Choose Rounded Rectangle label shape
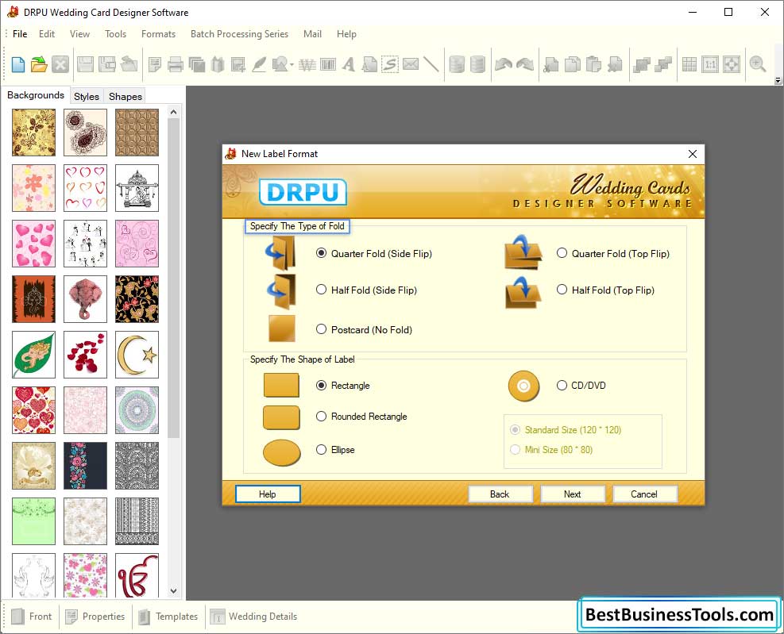784x634 pixels. pos(321,416)
